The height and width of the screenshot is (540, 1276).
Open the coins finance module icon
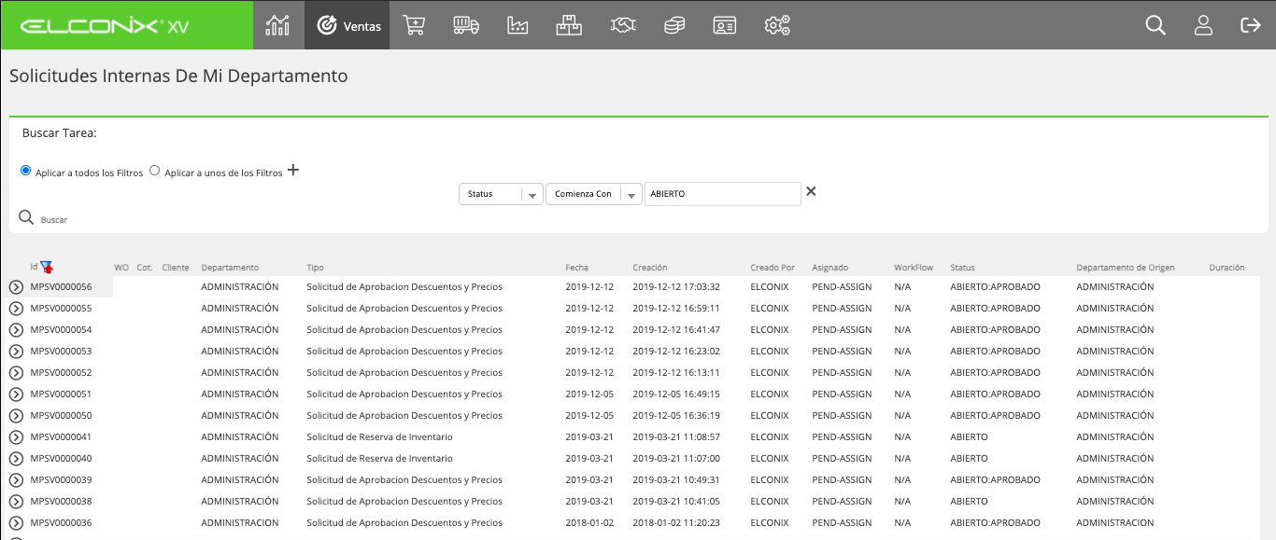pyautogui.click(x=674, y=25)
